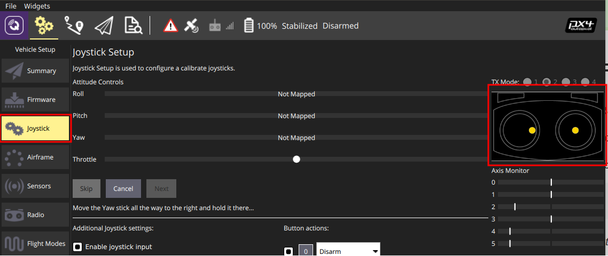Open the QGroundControl application settings icon
The height and width of the screenshot is (256, 608).
coord(14,26)
